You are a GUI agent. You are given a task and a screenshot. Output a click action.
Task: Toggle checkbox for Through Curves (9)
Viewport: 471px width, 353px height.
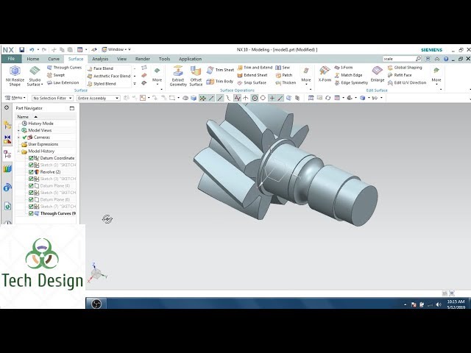coord(31,213)
